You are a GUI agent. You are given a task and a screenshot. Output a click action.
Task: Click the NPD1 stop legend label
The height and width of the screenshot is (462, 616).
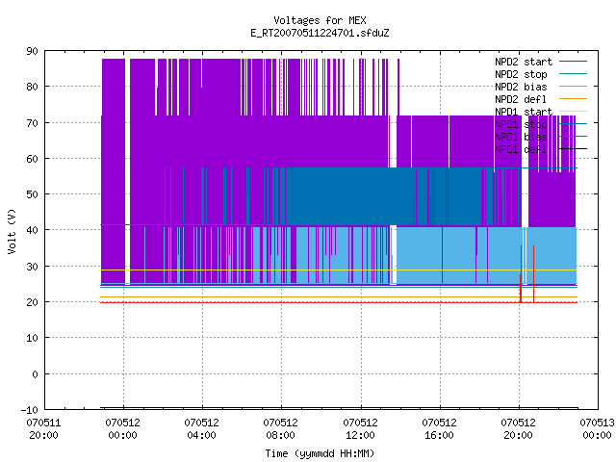[x=521, y=124]
